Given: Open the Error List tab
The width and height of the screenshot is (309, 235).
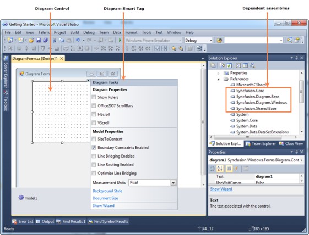Looking at the screenshot, I should click(23, 221).
